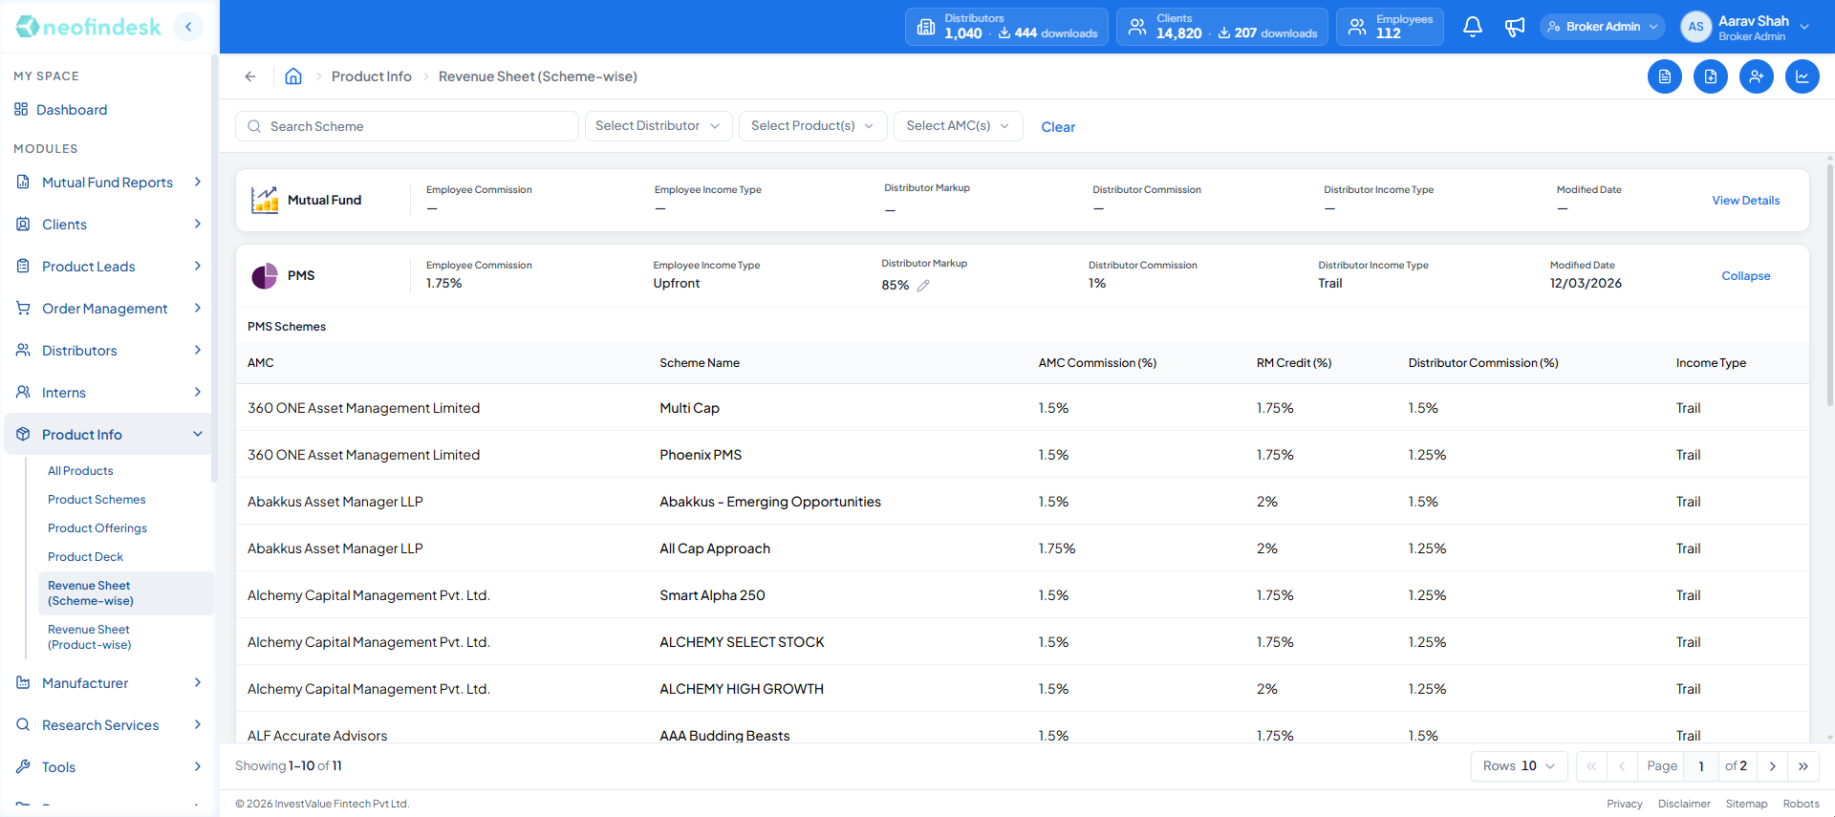Go to the next page arrow
This screenshot has height=817, width=1835.
pyautogui.click(x=1773, y=766)
